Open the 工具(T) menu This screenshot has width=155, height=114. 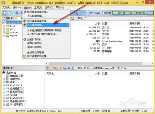38,7
